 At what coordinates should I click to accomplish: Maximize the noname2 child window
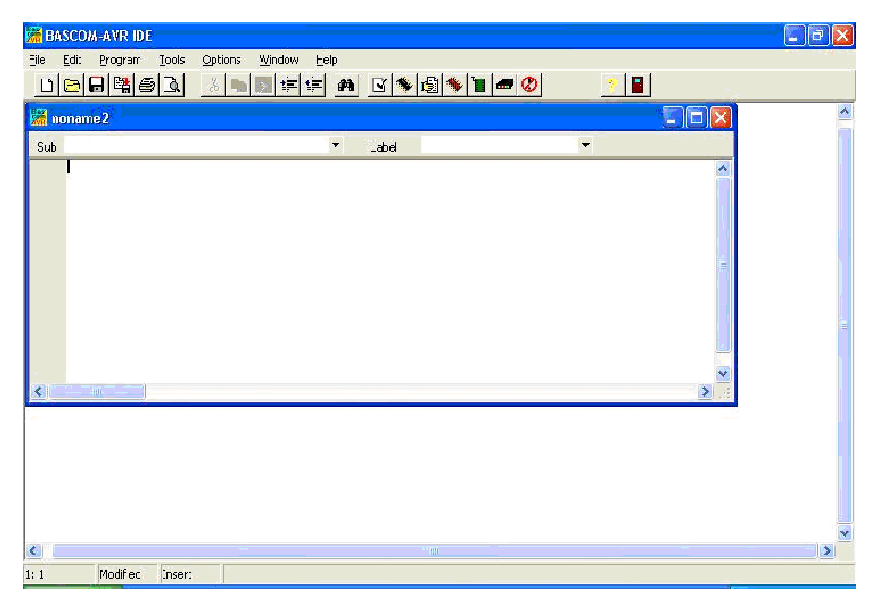click(x=697, y=118)
